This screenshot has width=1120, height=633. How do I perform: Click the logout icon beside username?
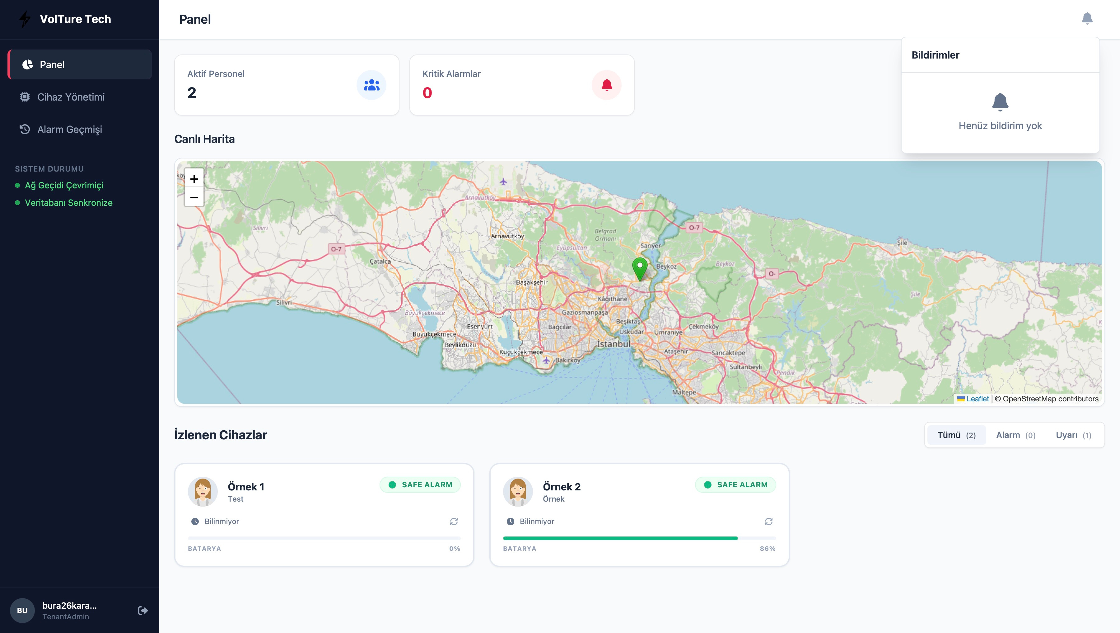point(142,610)
